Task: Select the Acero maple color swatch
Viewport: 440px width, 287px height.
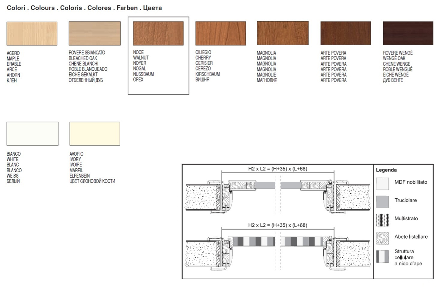Action: point(32,33)
